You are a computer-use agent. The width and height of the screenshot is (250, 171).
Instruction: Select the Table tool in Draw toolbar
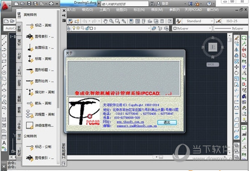(x=4, y=137)
